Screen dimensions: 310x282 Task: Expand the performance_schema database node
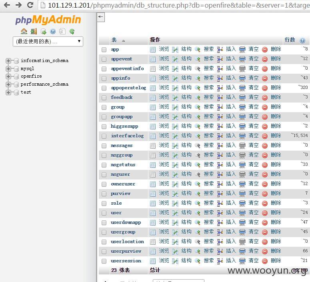8,85
